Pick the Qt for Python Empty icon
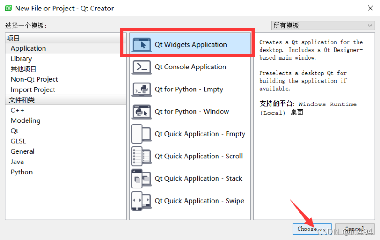Screen dimensions: 380x240 click(141, 89)
